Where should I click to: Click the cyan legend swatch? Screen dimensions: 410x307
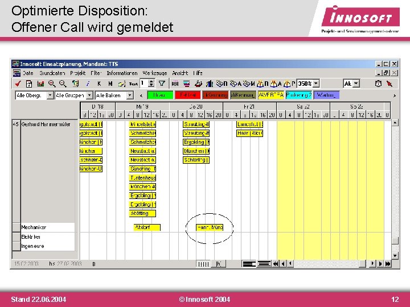pos(298,96)
